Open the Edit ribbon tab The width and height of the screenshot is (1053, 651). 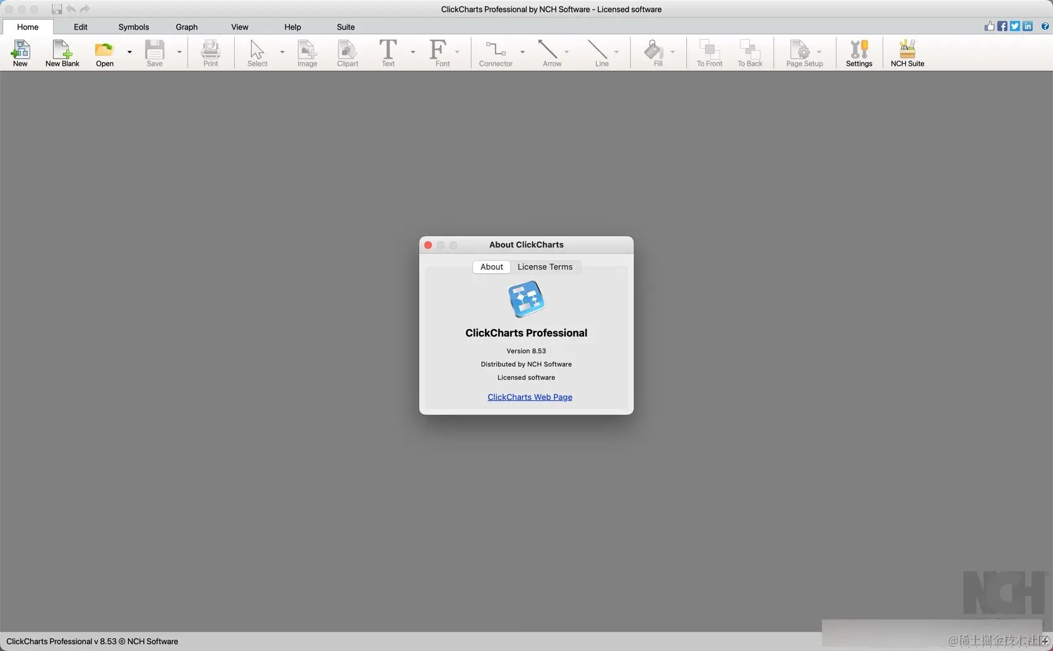tap(80, 27)
